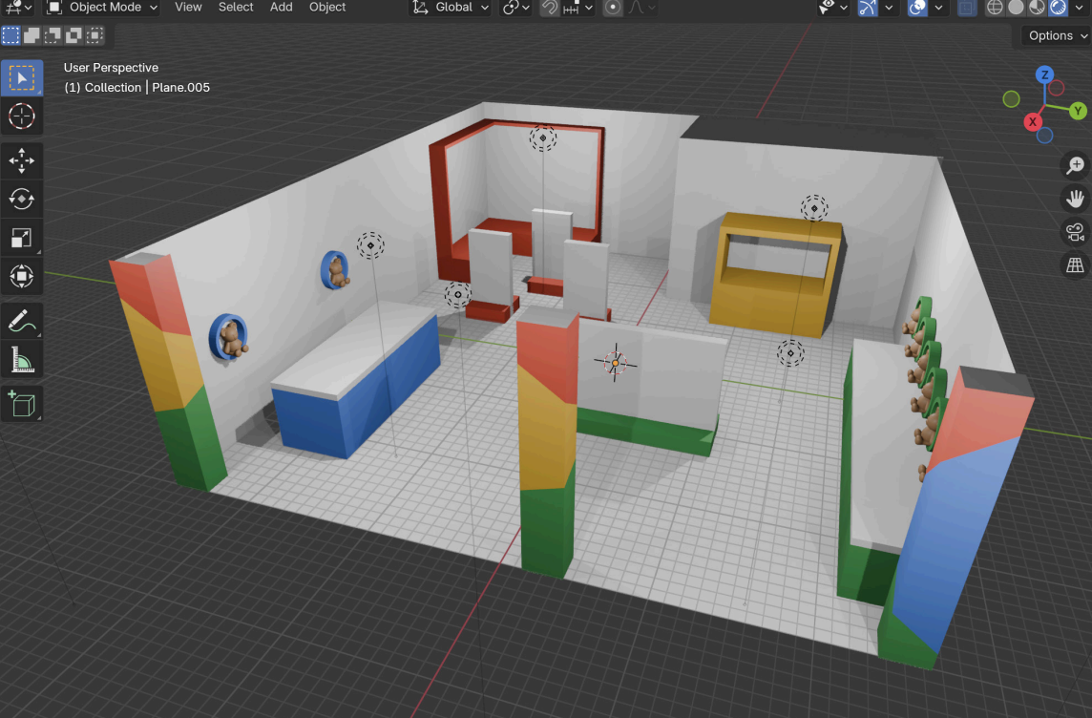Screen dimensions: 1092x718
Task: Select the 3D Cursor tool
Action: point(22,116)
